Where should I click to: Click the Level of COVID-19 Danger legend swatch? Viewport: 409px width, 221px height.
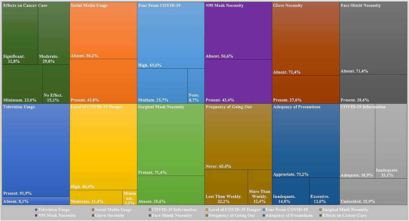(207, 210)
